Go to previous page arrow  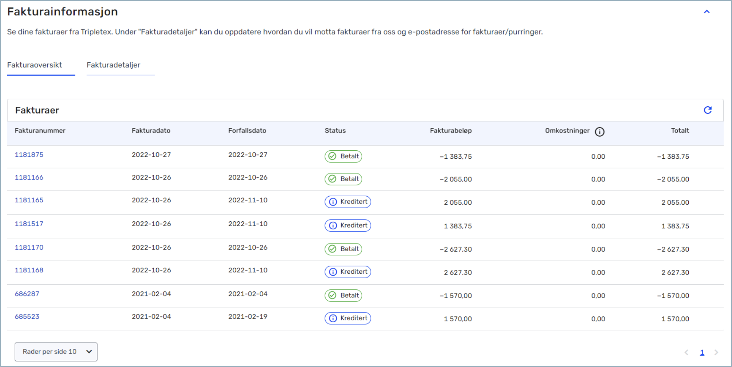point(686,352)
